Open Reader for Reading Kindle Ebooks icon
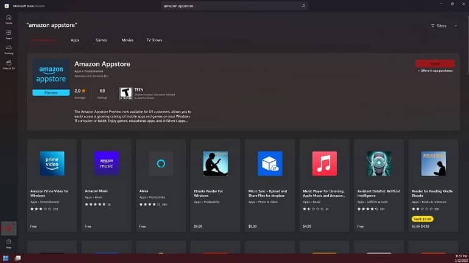The height and width of the screenshot is (263, 469). point(434,164)
